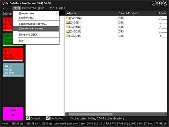Select the [04DAB1] folder icon
The image size is (169, 127).
click(68, 27)
